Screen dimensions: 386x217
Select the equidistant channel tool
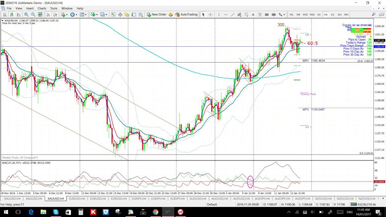[239, 15]
